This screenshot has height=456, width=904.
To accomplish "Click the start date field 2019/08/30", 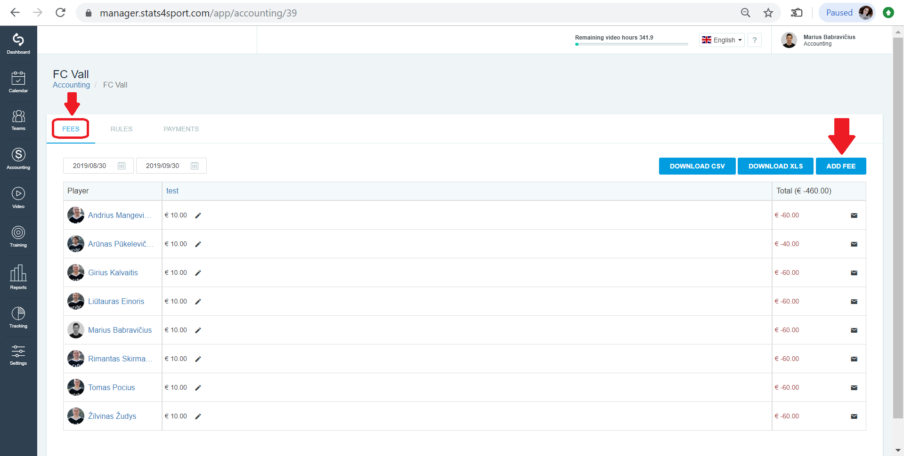I will [x=98, y=166].
